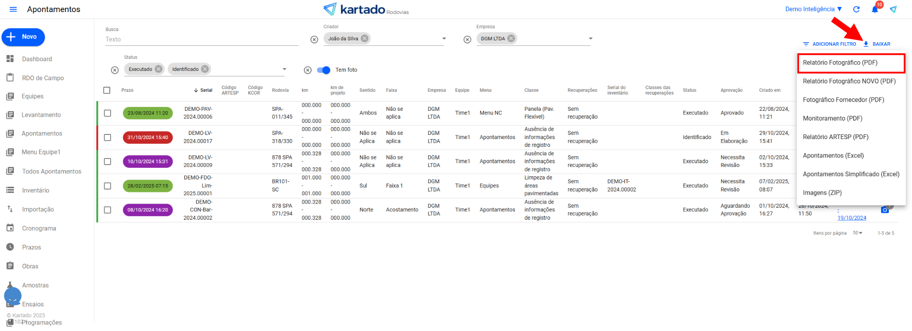Open the Cronograma calendar item

10,228
